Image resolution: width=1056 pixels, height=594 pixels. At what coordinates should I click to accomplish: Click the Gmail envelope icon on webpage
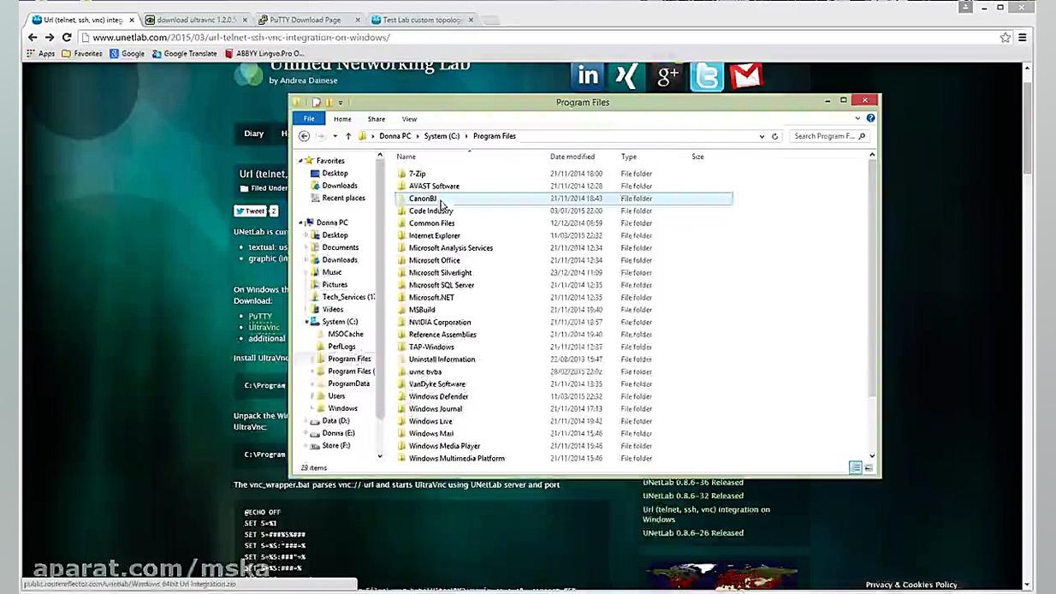point(745,76)
